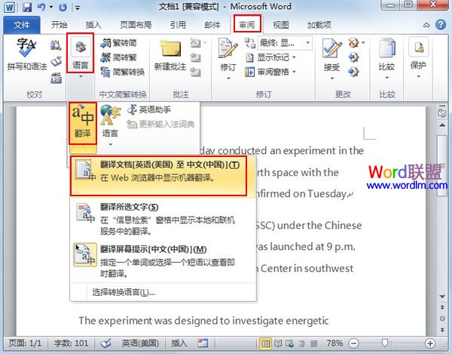Expand the 最终: 显... display for review dropdown
The height and width of the screenshot is (354, 452).
307,43
